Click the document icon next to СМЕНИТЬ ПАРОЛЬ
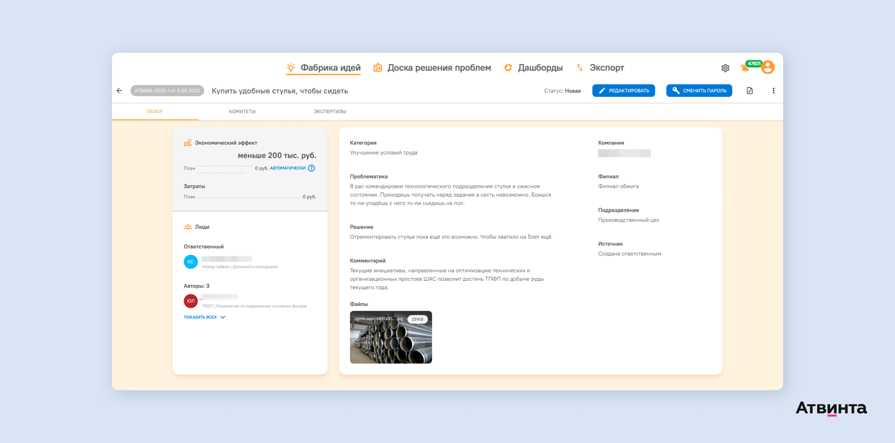This screenshot has height=443, width=895. (x=750, y=91)
